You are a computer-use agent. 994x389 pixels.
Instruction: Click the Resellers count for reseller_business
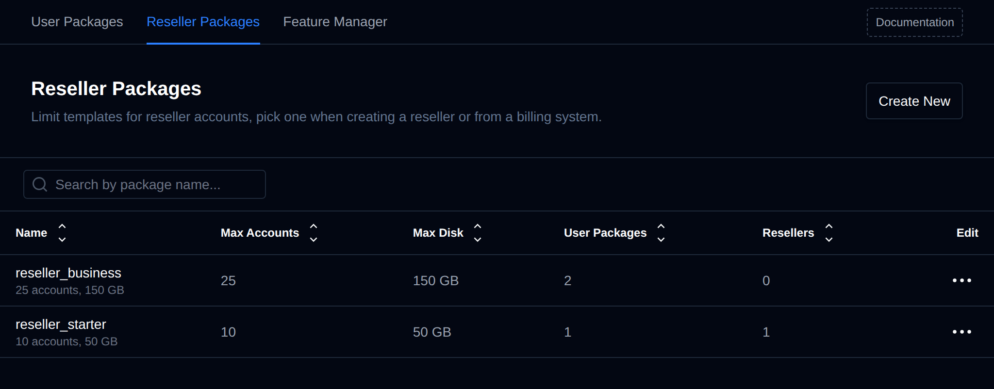[x=766, y=281]
